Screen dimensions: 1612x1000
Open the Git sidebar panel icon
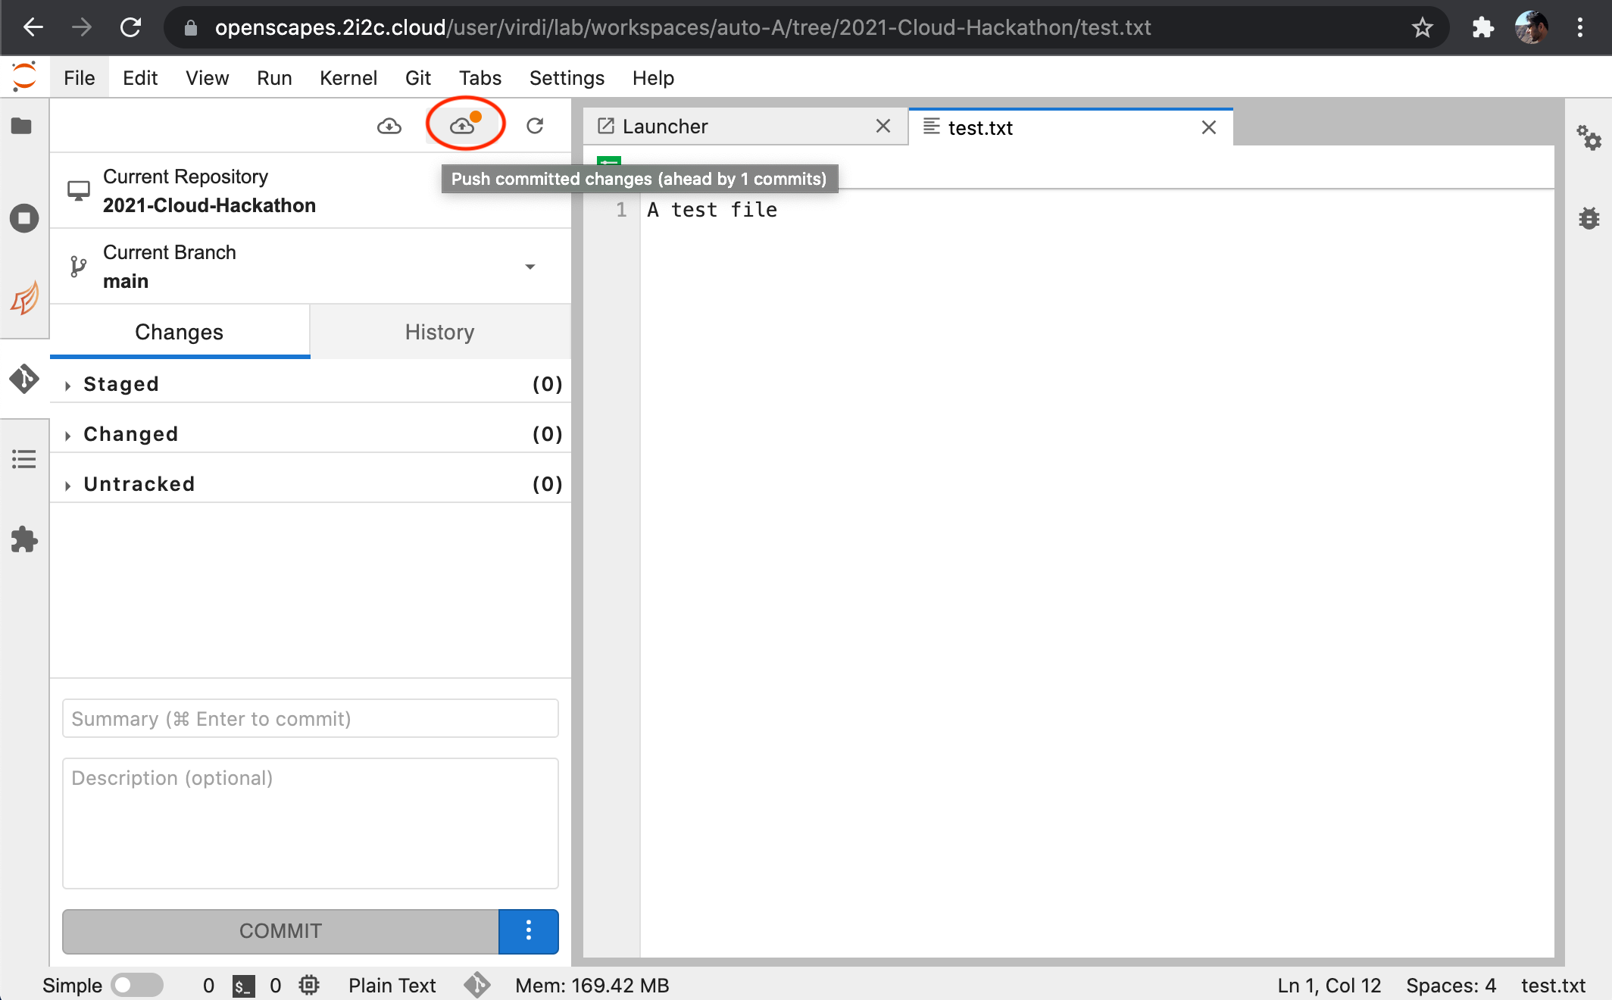[24, 378]
